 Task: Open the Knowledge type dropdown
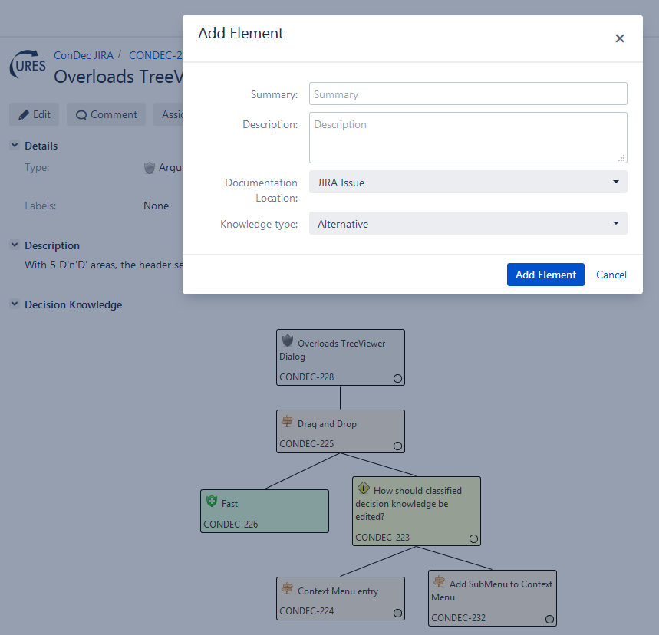(x=468, y=224)
